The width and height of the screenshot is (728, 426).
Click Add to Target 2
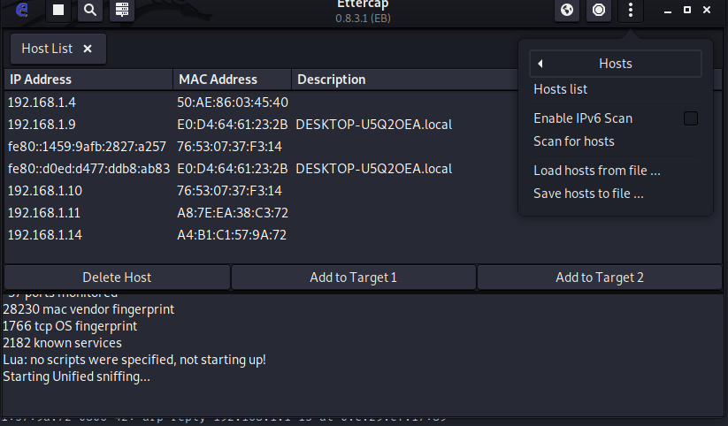pos(600,278)
